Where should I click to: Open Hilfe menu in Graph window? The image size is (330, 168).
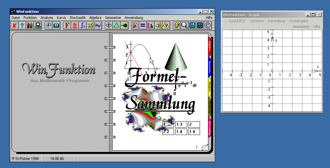[317, 27]
